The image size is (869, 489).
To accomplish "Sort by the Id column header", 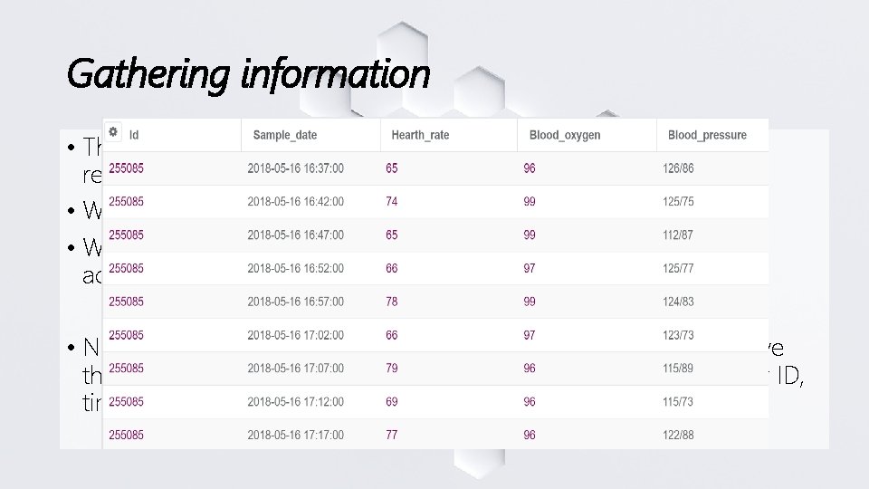I will tap(134, 135).
